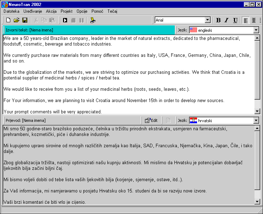Open target language hrvatski dropdown

(256, 120)
